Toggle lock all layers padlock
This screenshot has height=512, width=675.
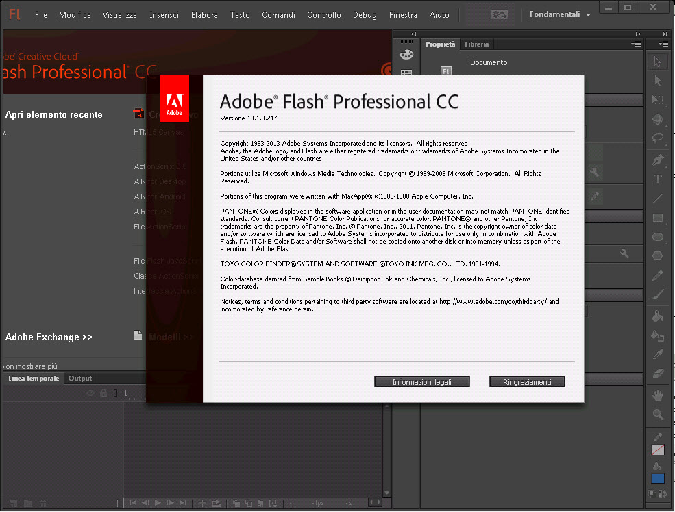coord(103,393)
